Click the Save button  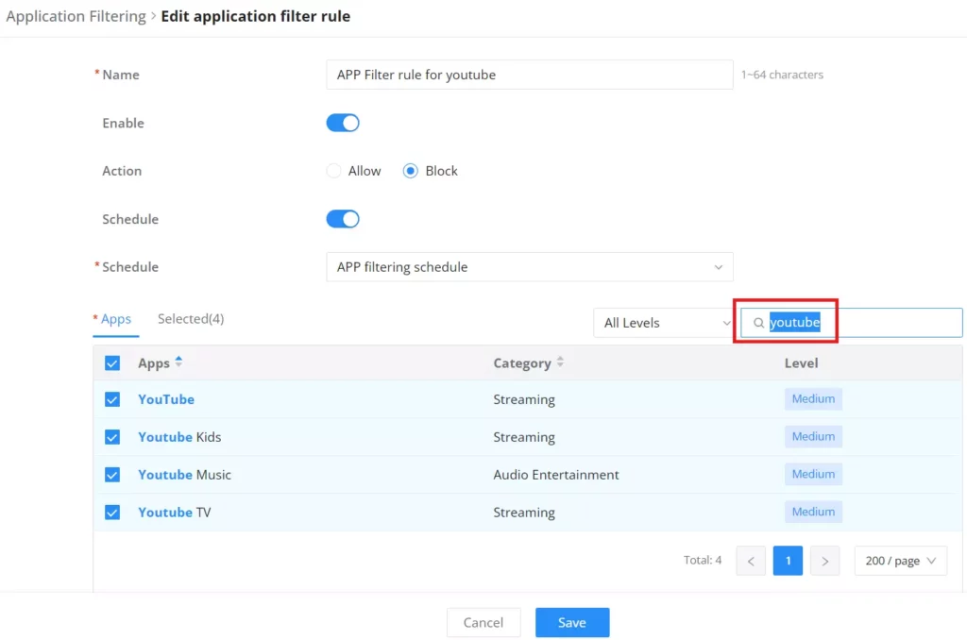[572, 623]
